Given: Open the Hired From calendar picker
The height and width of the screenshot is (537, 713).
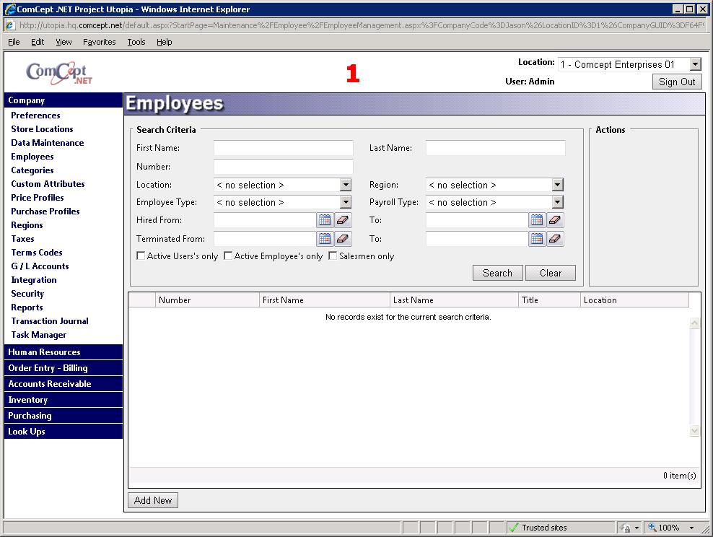Looking at the screenshot, I should 325,220.
